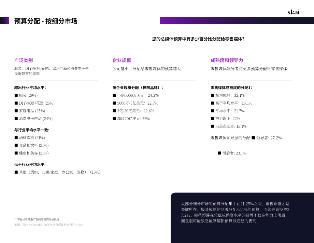Image resolution: width=314 pixels, height=243 pixels.
Task: Click the bullet 高于平均水平: 25.1%
Action: 231,103
